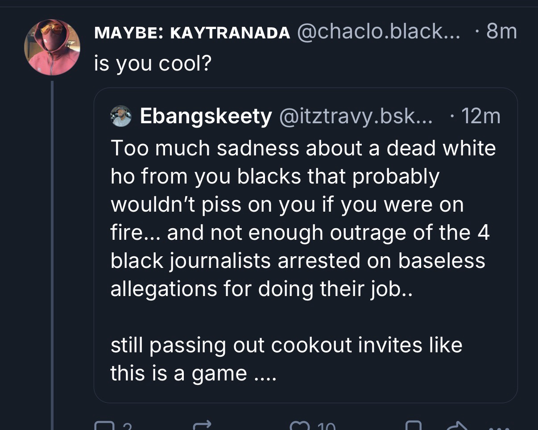This screenshot has height=430, width=538.
Task: Click the @itztravy.bsk handle
Action: point(356,117)
